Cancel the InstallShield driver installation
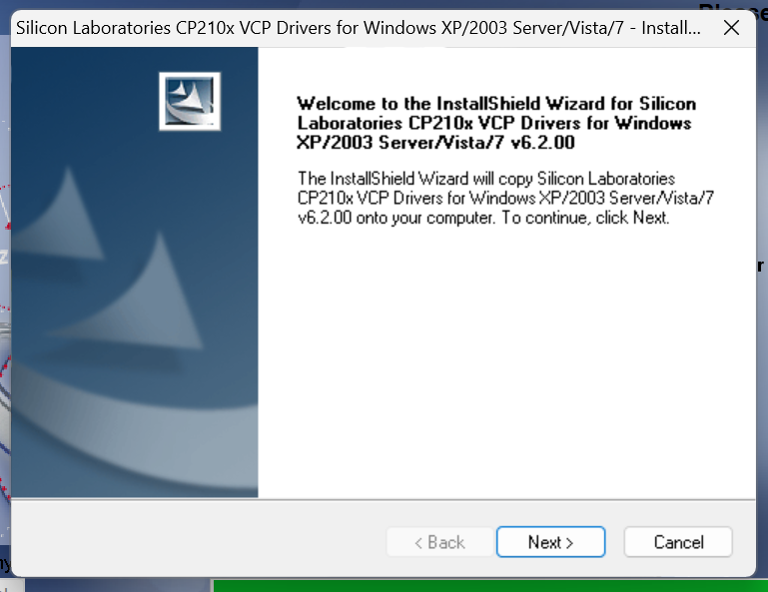 click(678, 541)
